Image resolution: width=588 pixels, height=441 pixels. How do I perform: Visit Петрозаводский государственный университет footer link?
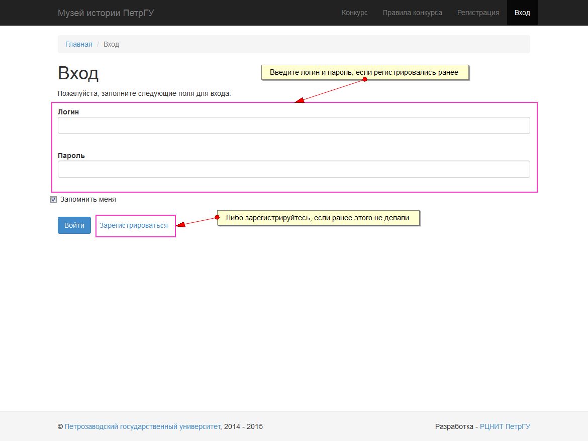(142, 426)
